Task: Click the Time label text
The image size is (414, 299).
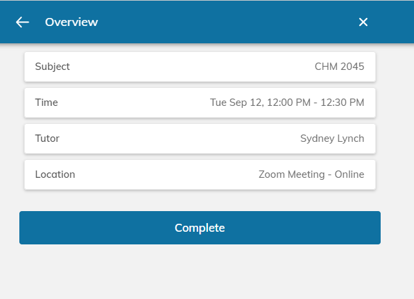Action: click(47, 103)
